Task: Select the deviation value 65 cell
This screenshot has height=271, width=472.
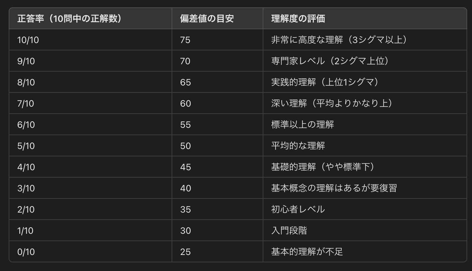Action: 185,82
